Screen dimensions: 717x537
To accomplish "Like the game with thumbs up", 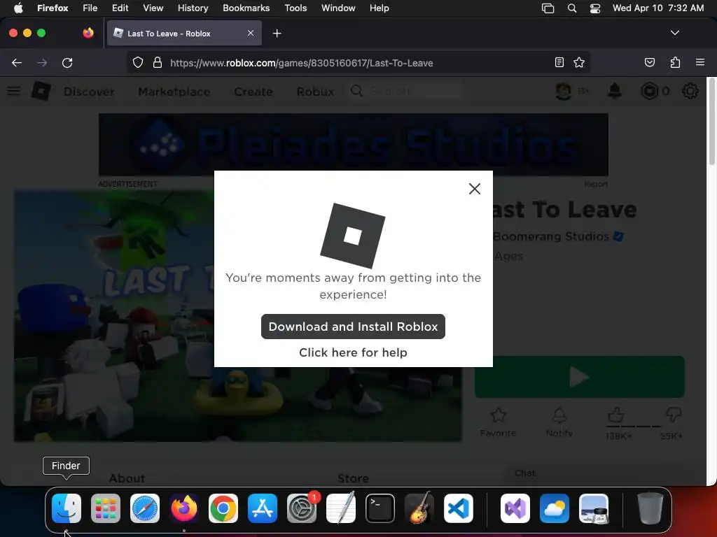I will point(616,415).
